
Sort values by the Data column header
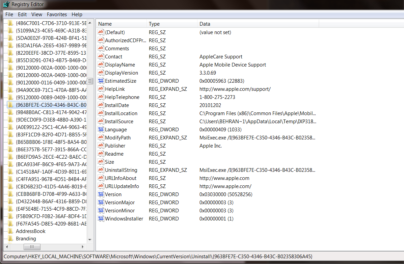tap(258, 24)
